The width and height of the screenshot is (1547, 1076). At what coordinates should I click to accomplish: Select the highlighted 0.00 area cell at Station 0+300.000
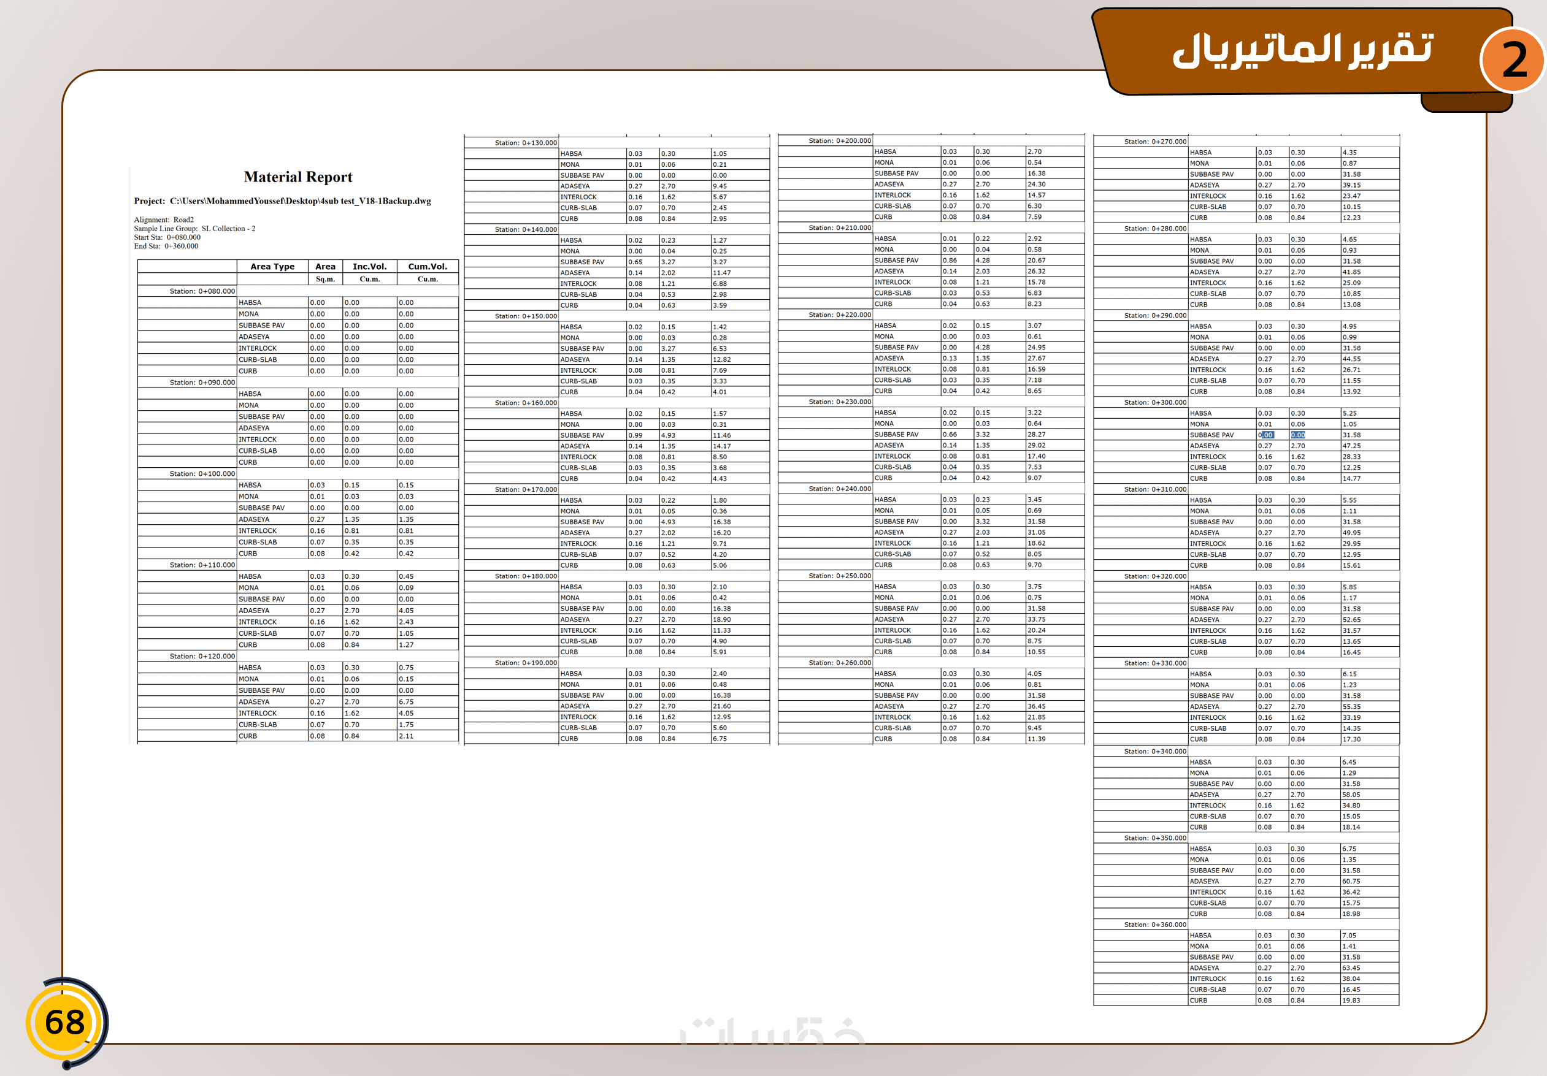coord(1266,435)
